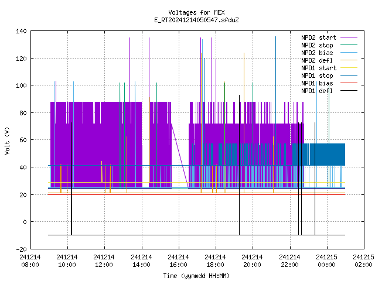This screenshot has width=375, height=281.
Task: Select the NPD1 stop legend label
Action: click(x=317, y=76)
